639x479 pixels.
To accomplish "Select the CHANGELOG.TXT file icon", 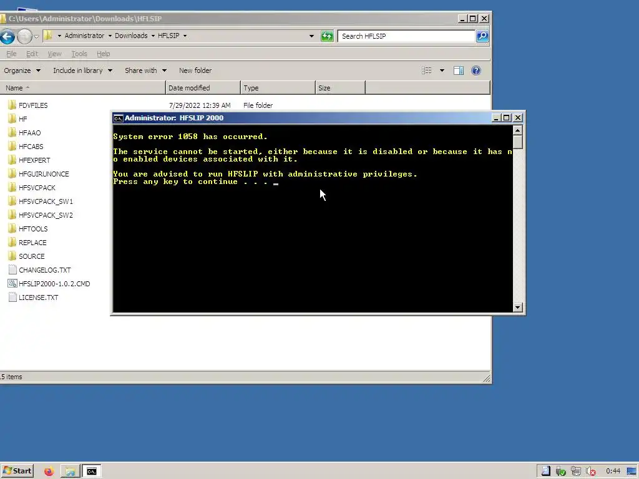I will 12,269.
